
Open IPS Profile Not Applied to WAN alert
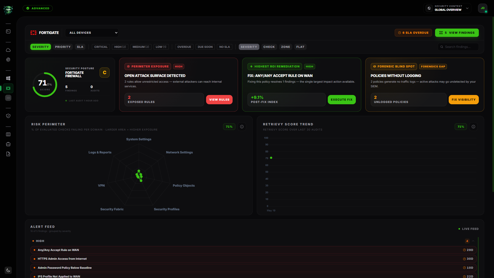tap(253, 276)
